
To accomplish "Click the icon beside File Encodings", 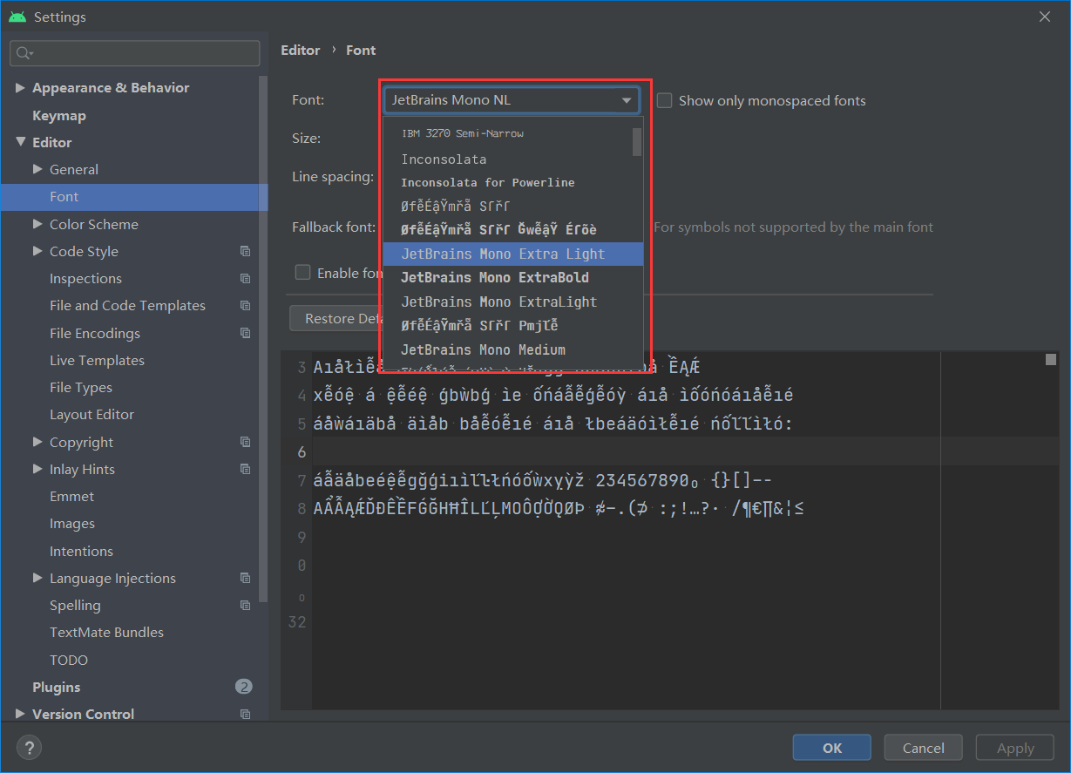I will [x=245, y=333].
